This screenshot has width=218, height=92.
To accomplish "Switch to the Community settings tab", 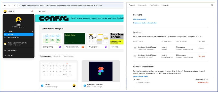I will (x=142, y=5).
